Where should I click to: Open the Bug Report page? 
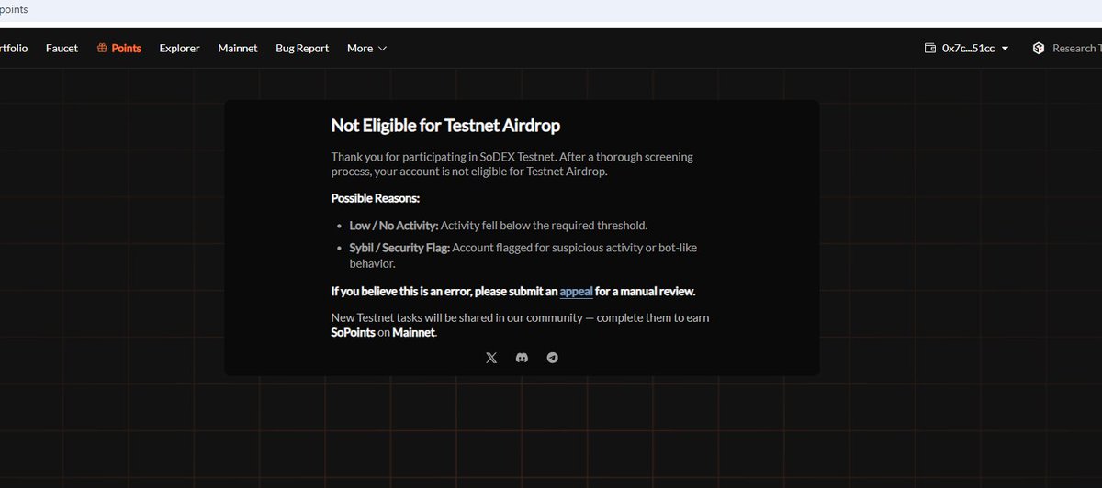[302, 48]
